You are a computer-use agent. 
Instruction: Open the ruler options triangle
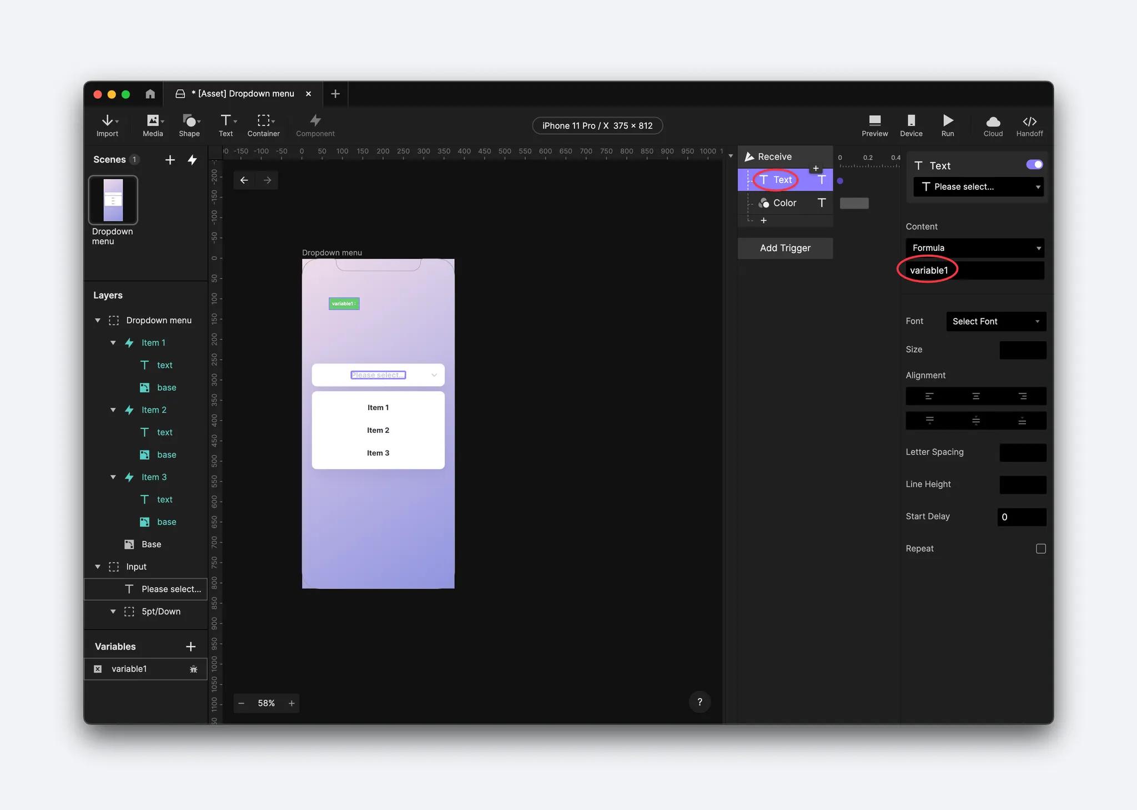731,156
